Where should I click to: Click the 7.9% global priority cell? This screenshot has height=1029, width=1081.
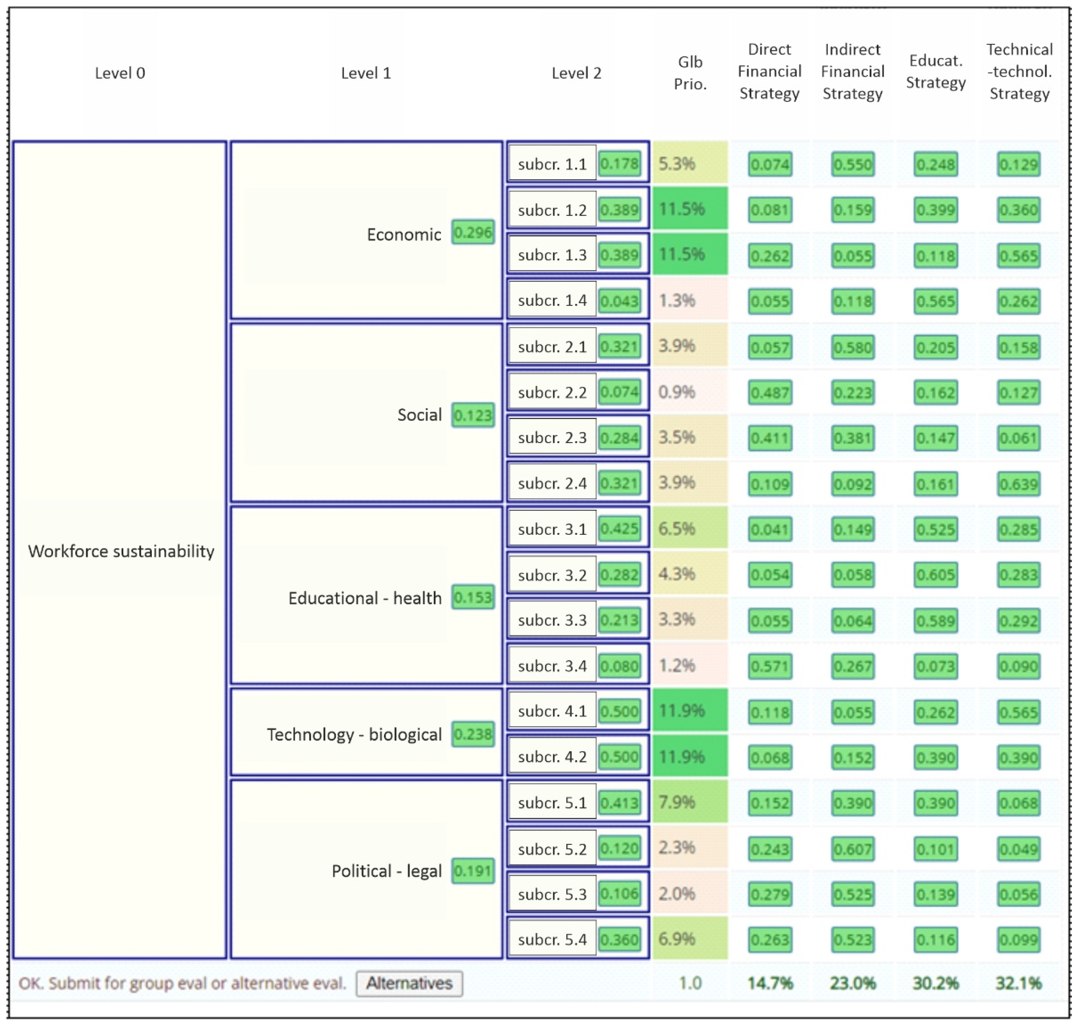(690, 802)
